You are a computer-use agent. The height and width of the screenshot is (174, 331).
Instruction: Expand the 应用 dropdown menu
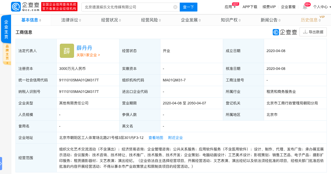230,7
